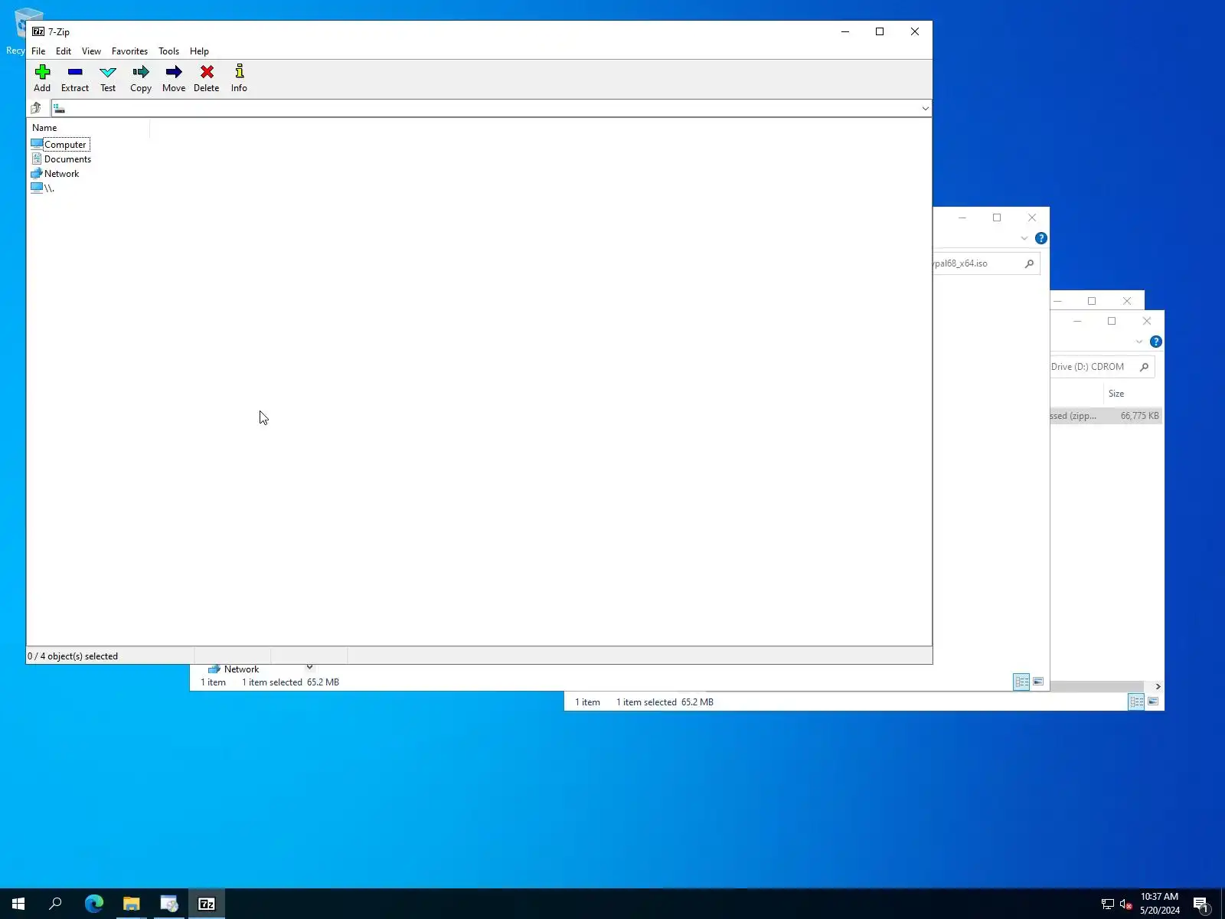Click the right scroll arrow in the CDROM window
This screenshot has width=1225, height=919.
coord(1158,686)
